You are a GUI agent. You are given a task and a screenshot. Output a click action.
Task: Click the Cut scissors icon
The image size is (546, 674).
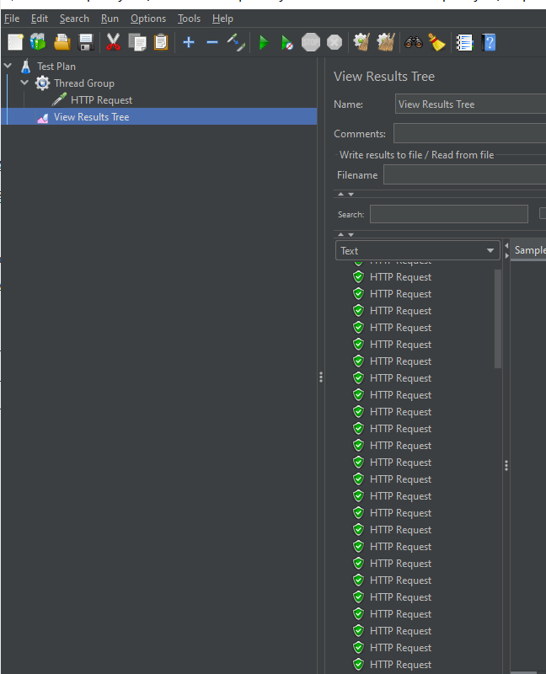click(x=113, y=42)
